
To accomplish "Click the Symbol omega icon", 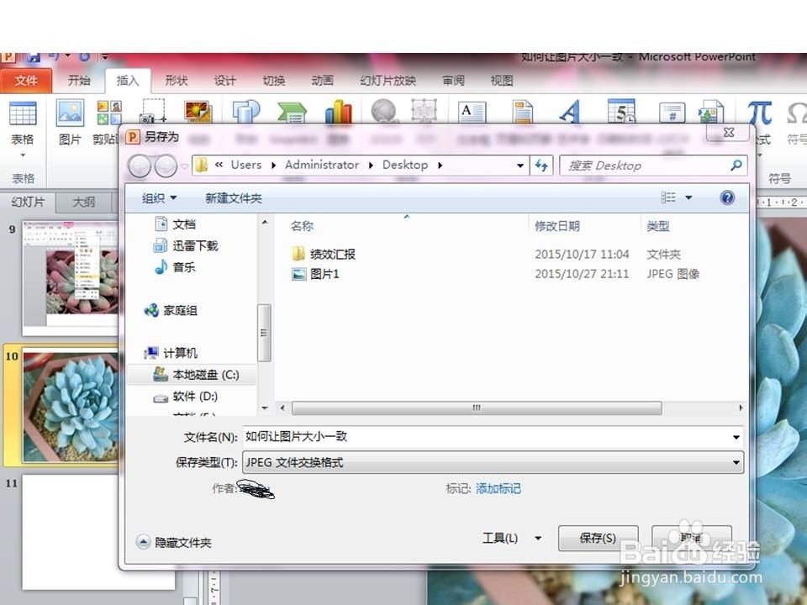I will tap(797, 113).
